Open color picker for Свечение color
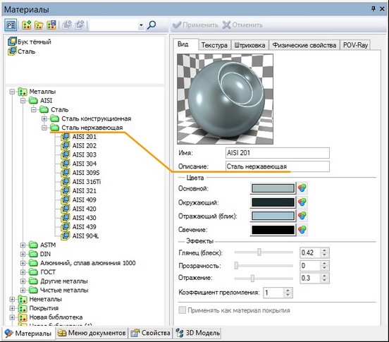This screenshot has height=342, width=389. (302, 230)
